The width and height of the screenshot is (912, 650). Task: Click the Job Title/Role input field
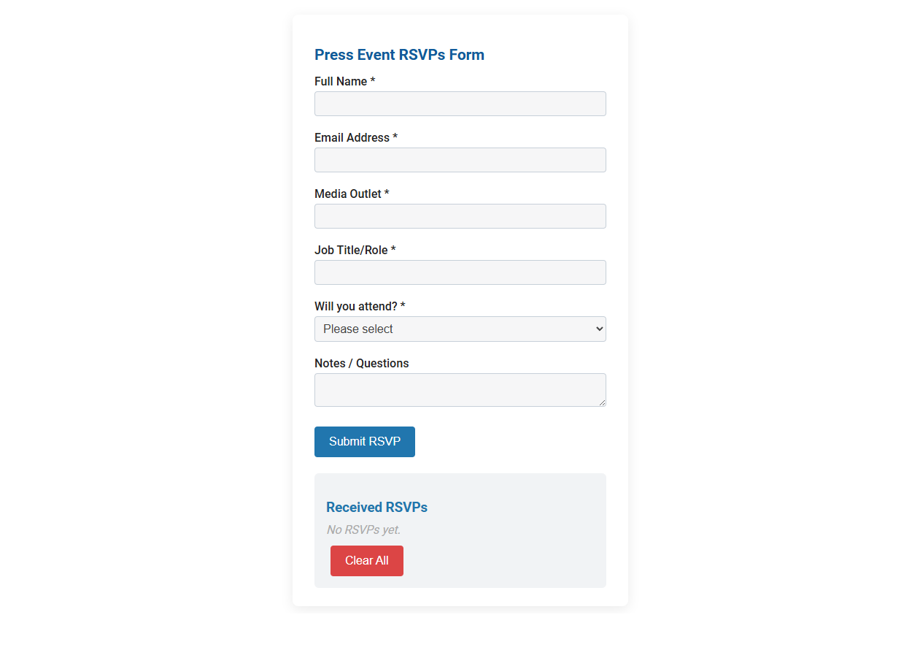(x=460, y=272)
